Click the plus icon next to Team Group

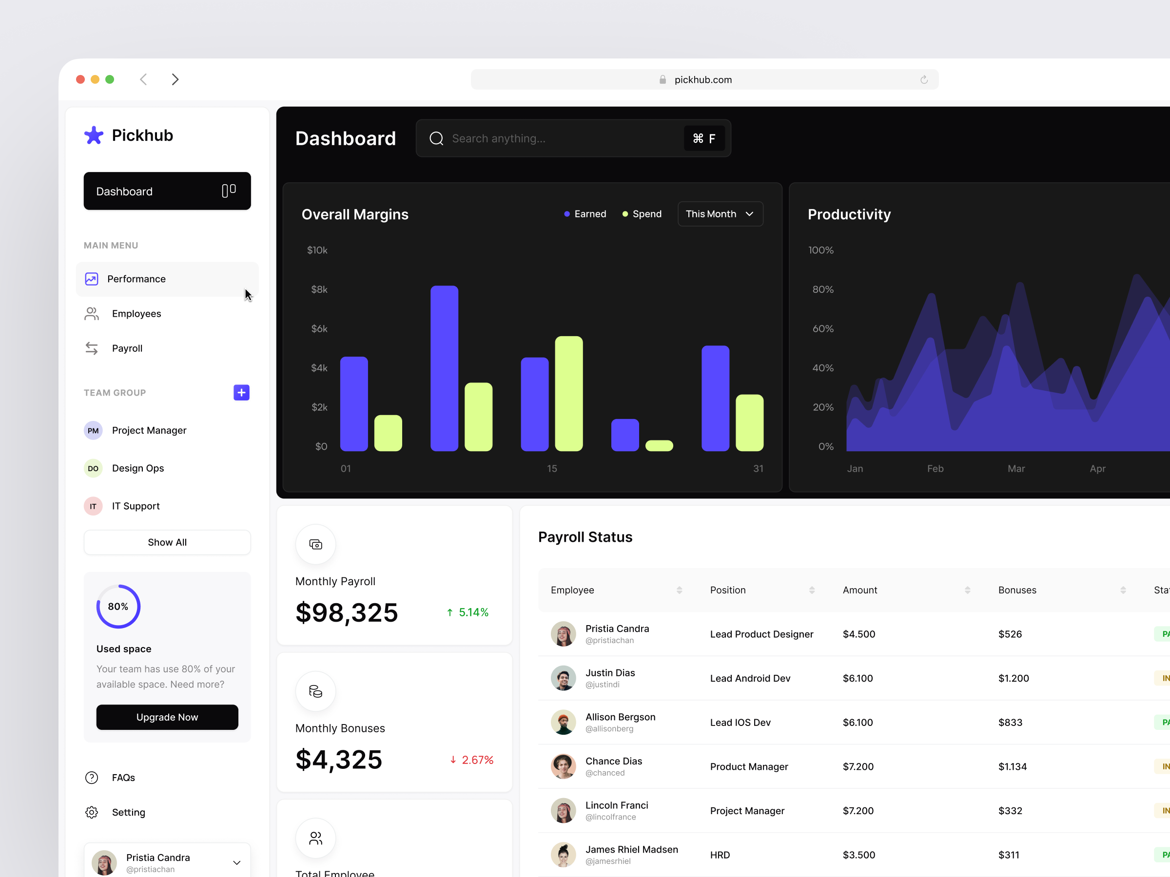241,392
